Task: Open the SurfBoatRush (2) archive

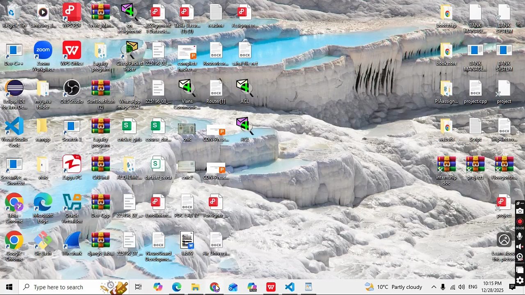Action: pyautogui.click(x=100, y=95)
